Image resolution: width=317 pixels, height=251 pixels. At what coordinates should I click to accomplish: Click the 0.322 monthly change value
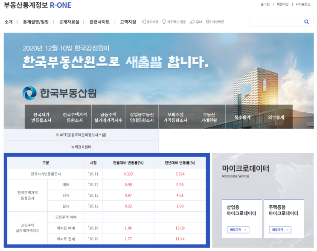pos(128,174)
